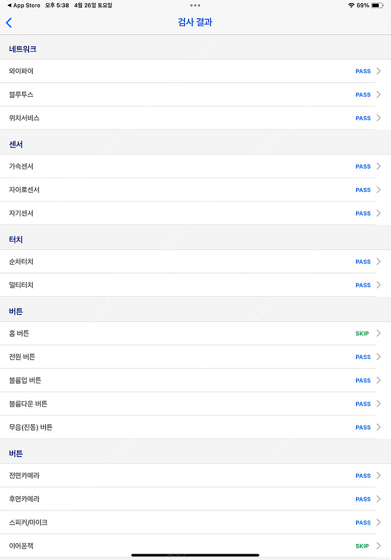Tap PASS status on 전면카메라

pos(363,476)
